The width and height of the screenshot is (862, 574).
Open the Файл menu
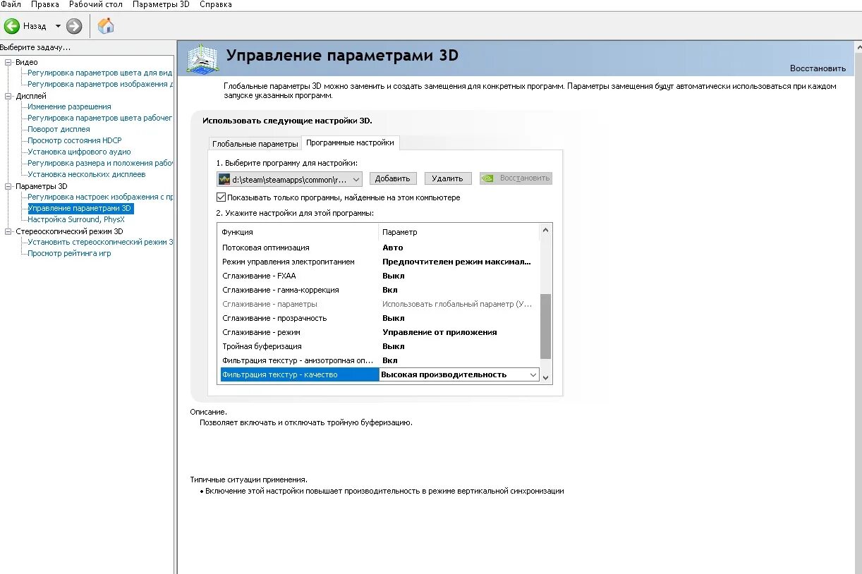tap(11, 4)
